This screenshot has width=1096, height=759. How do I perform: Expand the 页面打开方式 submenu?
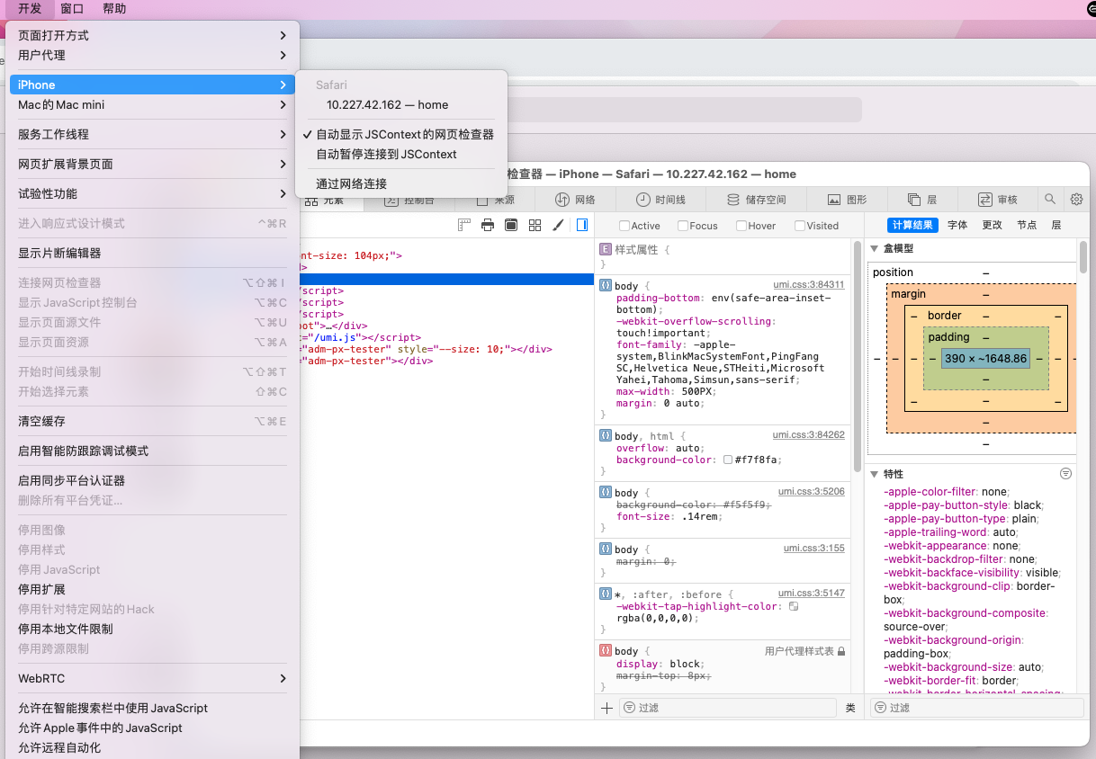pyautogui.click(x=152, y=35)
